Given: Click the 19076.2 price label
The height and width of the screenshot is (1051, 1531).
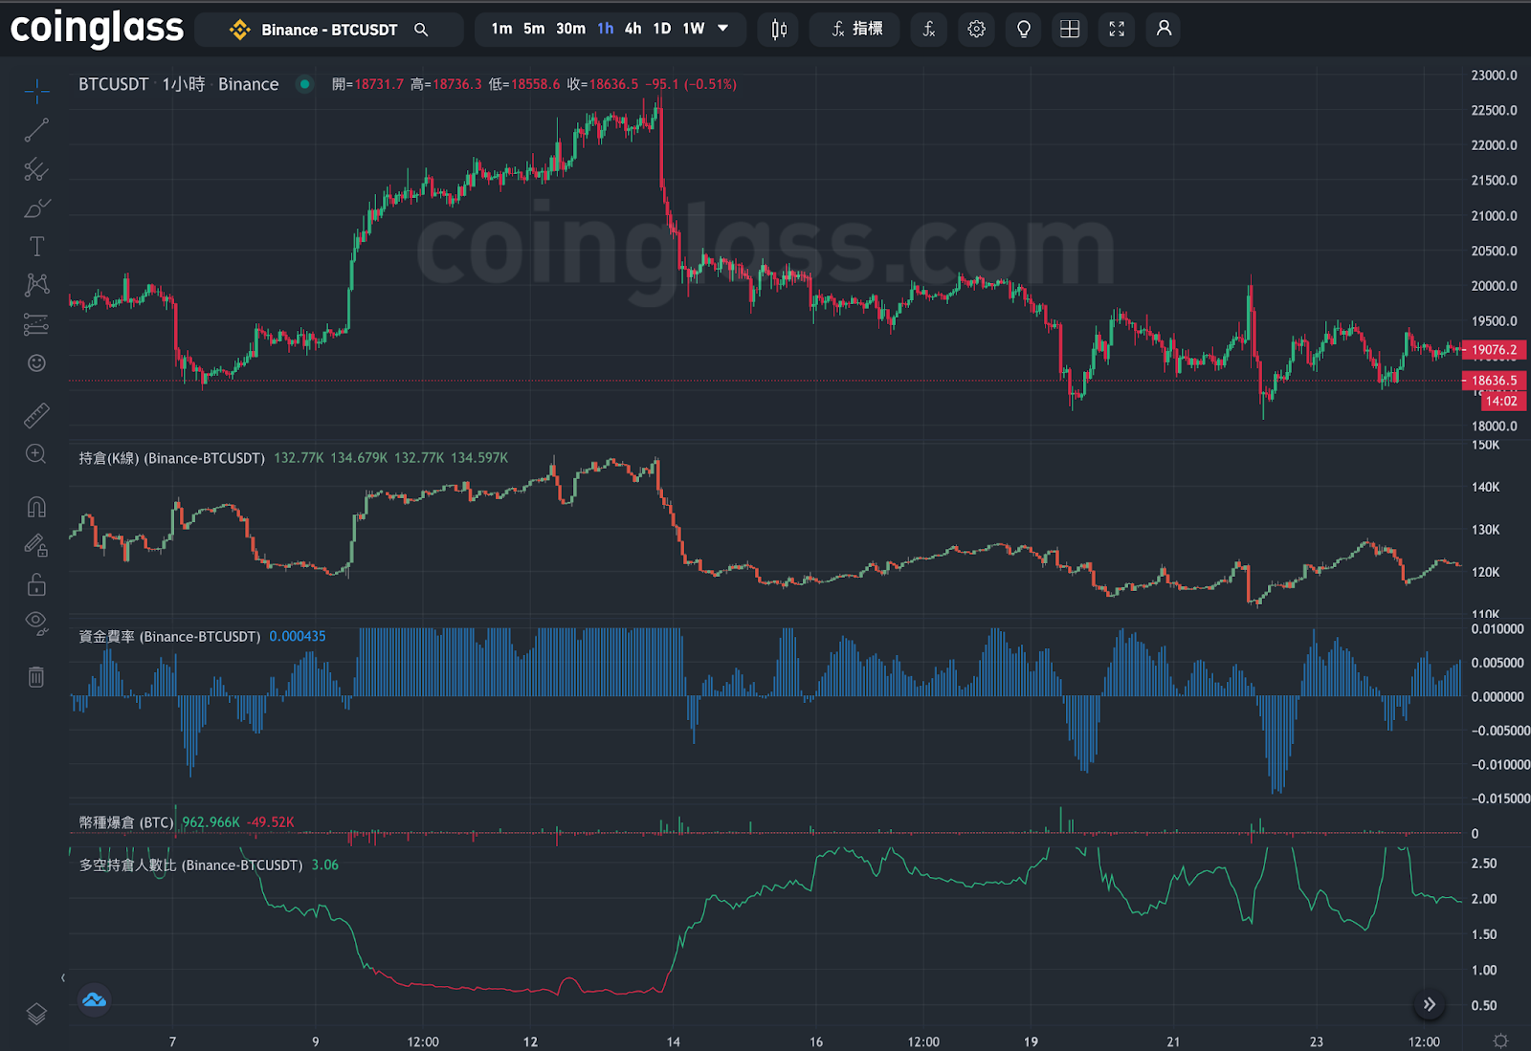Looking at the screenshot, I should point(1495,350).
